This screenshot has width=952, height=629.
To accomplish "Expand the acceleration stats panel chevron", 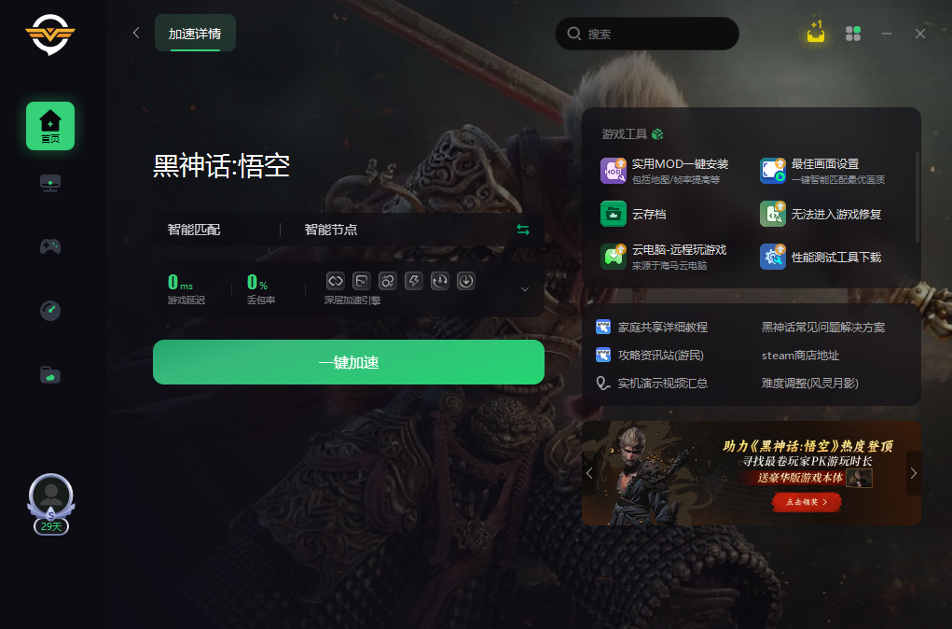I will (x=525, y=289).
